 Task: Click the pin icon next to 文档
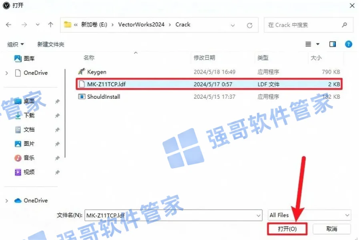pos(57,130)
